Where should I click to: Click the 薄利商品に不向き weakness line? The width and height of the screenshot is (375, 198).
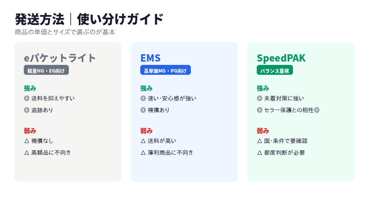pyautogui.click(x=170, y=153)
